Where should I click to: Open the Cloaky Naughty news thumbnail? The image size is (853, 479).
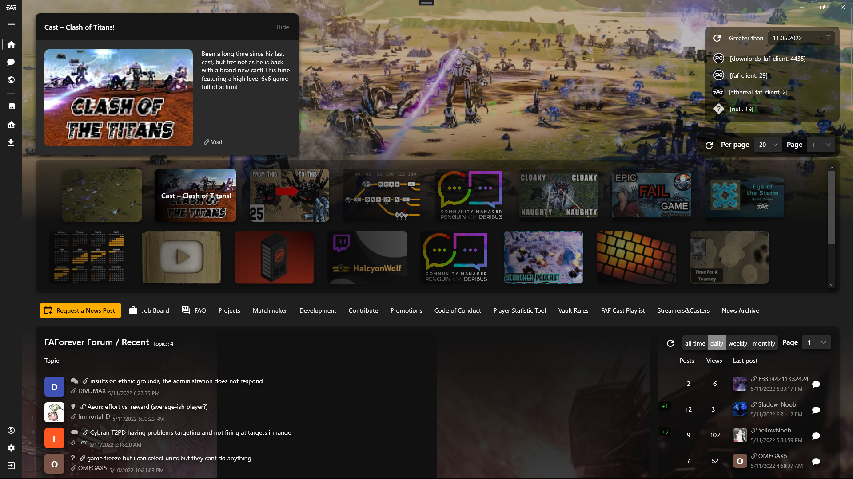(x=558, y=195)
